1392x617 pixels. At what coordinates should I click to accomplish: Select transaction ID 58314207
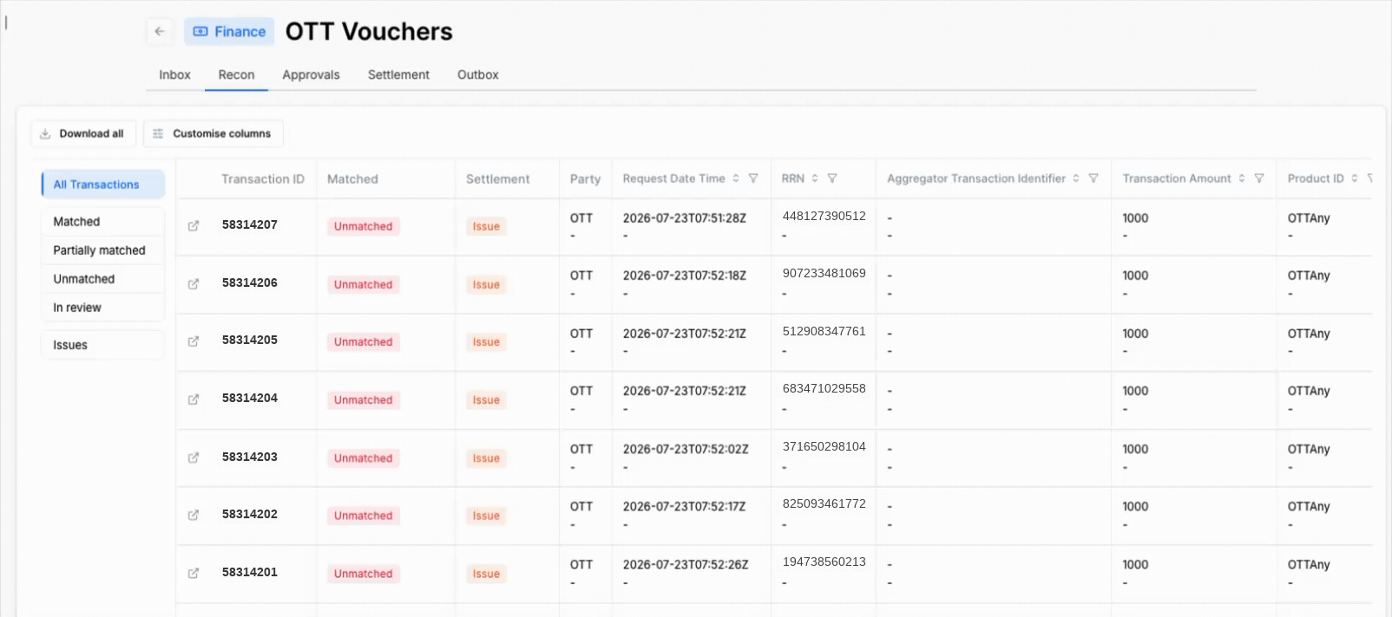250,224
